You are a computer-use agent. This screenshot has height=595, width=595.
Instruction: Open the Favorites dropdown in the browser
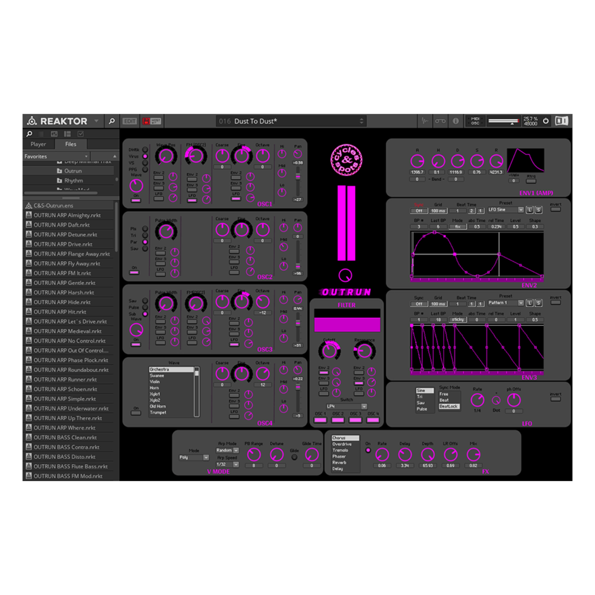[x=56, y=156]
